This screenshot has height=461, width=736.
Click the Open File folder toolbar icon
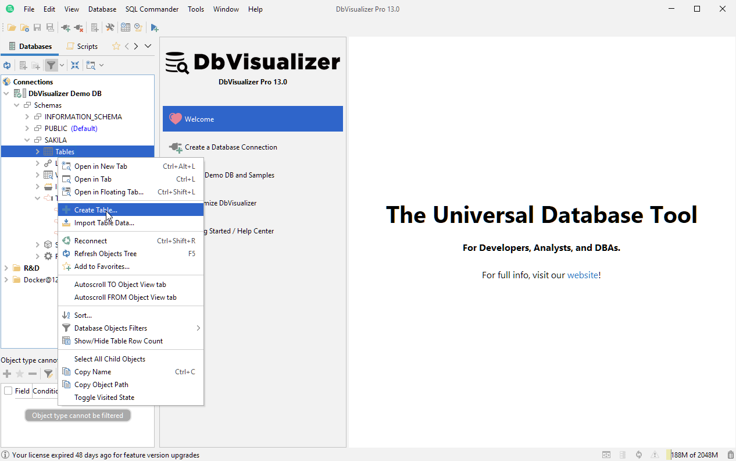12,27
